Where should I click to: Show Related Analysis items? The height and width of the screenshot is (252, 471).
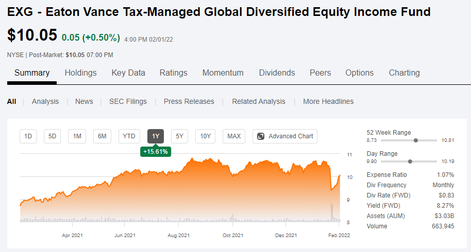coord(259,102)
